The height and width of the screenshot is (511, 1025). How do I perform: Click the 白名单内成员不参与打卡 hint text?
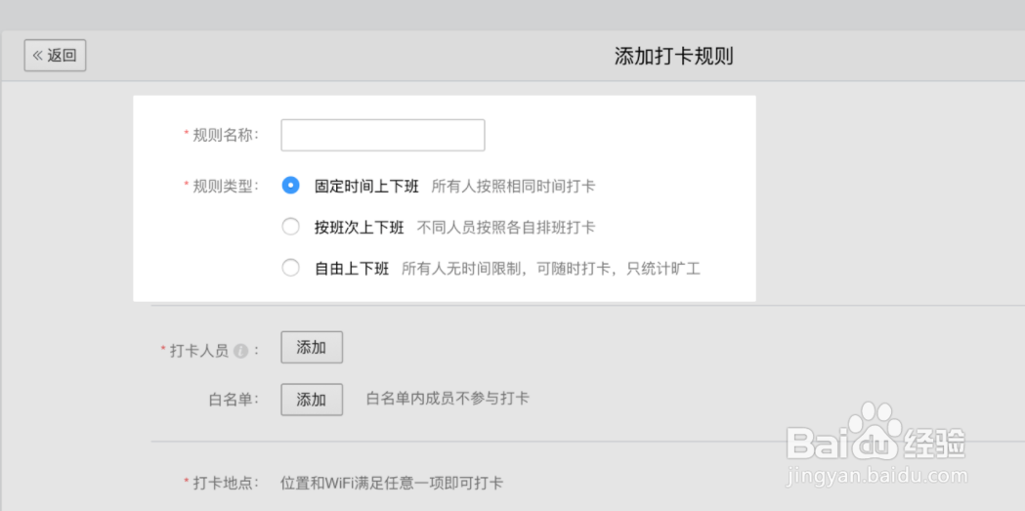pos(448,399)
